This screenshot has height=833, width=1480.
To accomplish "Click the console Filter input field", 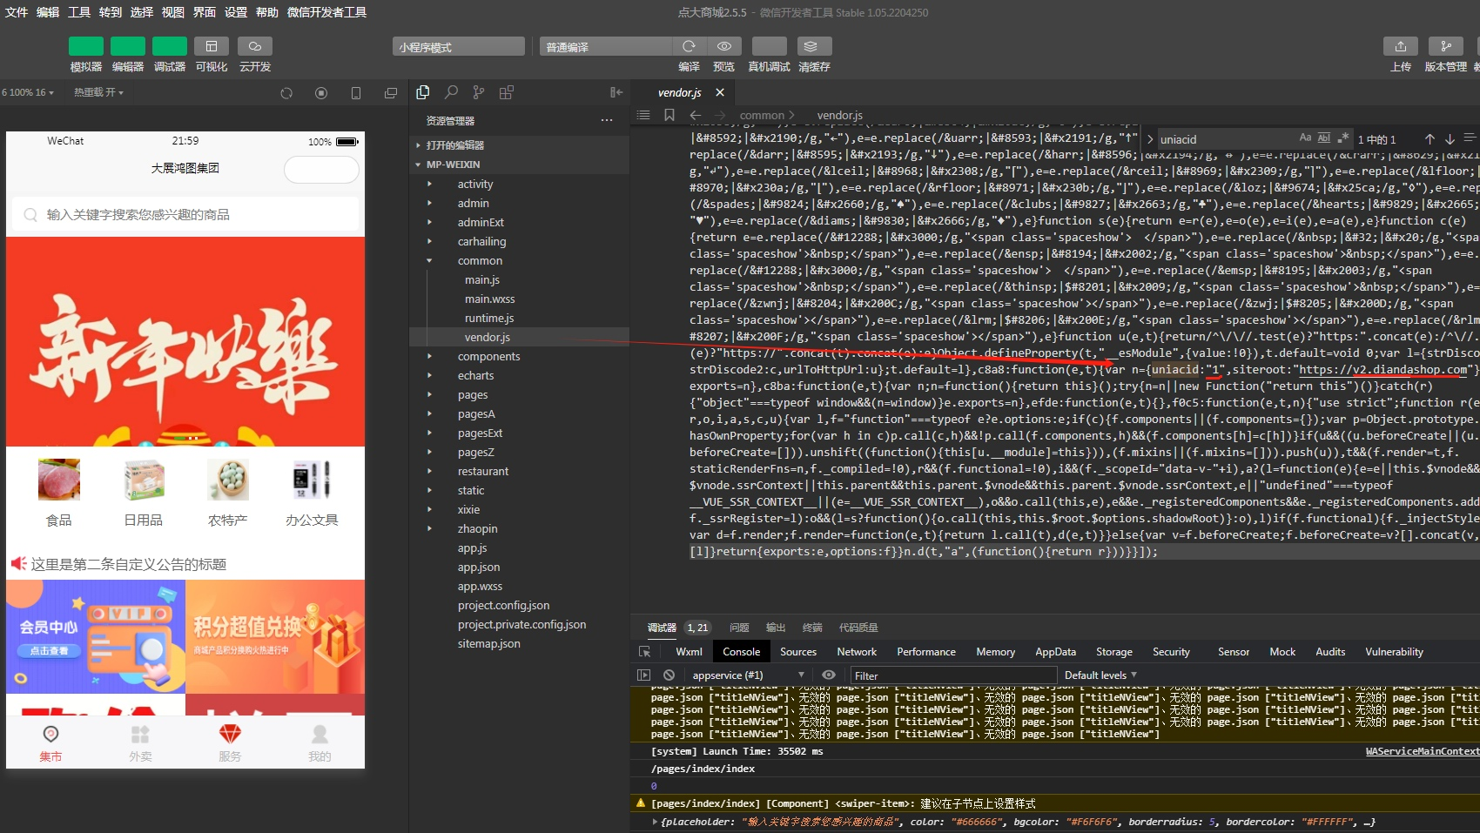I will [x=952, y=675].
